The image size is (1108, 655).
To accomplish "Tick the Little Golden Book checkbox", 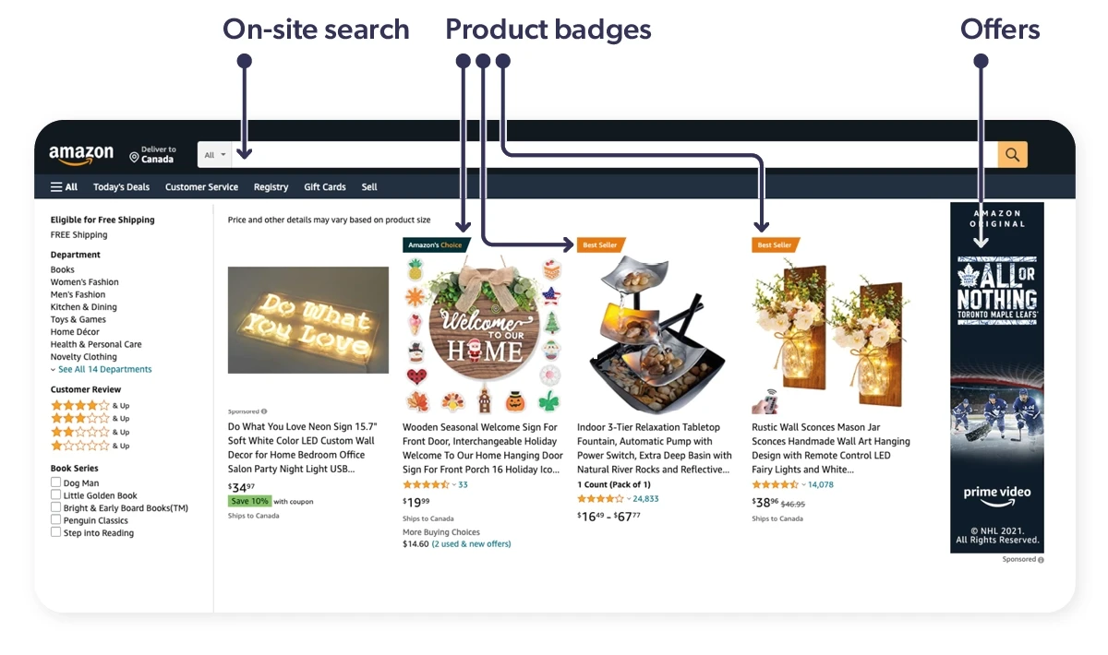I will click(56, 495).
